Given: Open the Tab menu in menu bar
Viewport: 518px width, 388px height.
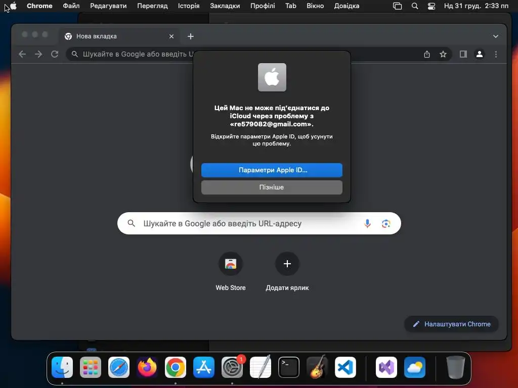Looking at the screenshot, I should point(291,6).
